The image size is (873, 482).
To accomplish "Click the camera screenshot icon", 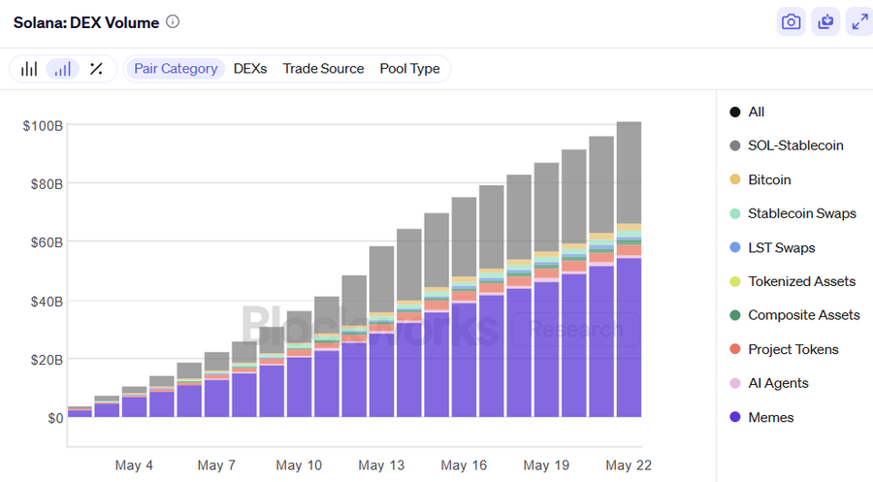I will pos(792,22).
